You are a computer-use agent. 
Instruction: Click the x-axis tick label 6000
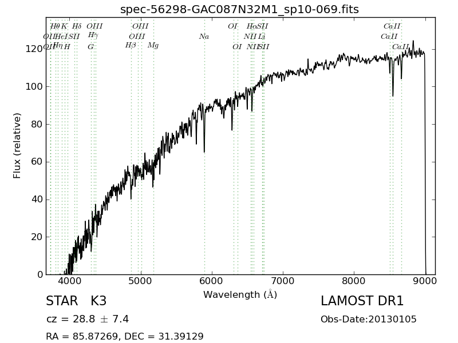click(x=212, y=281)
